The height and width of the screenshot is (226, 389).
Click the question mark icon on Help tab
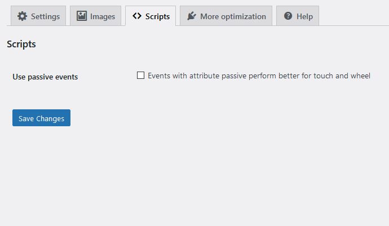point(288,16)
